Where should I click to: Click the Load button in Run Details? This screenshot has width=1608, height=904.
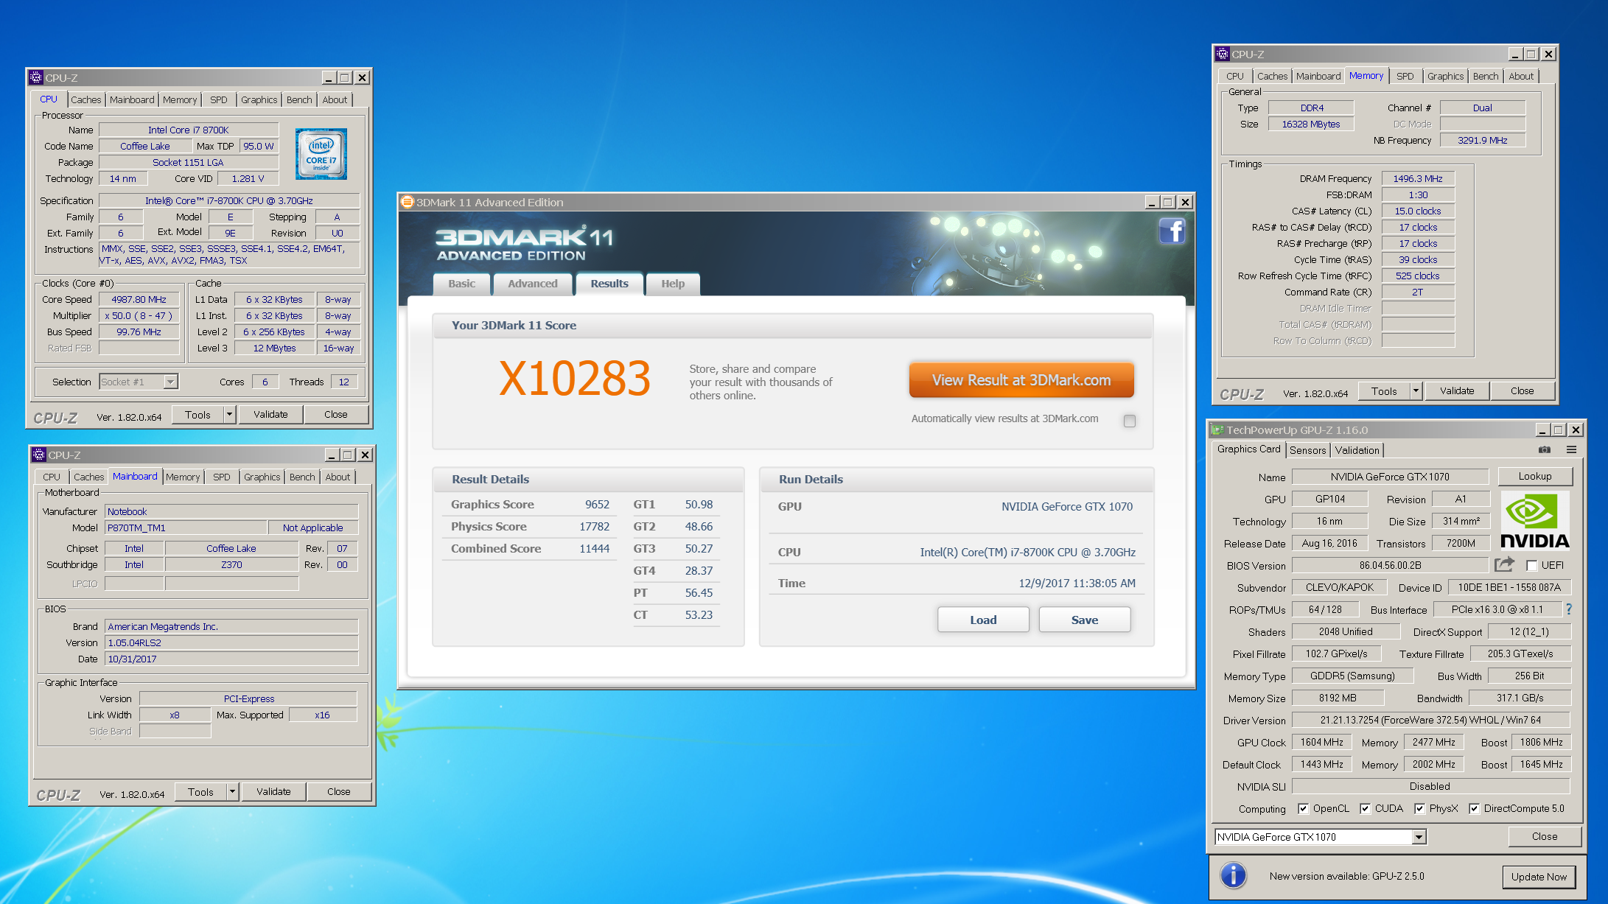(x=983, y=620)
